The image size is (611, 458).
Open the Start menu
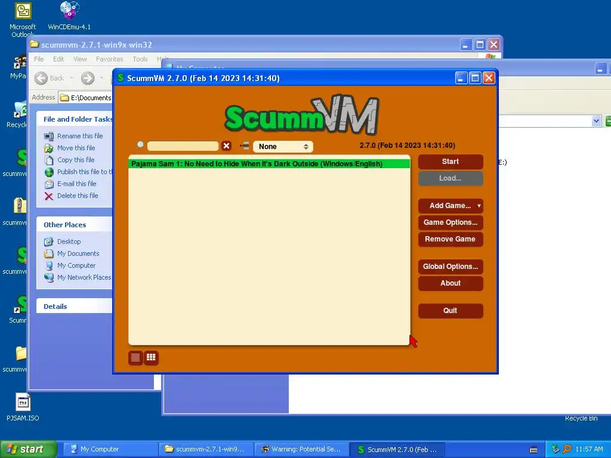[x=29, y=450]
